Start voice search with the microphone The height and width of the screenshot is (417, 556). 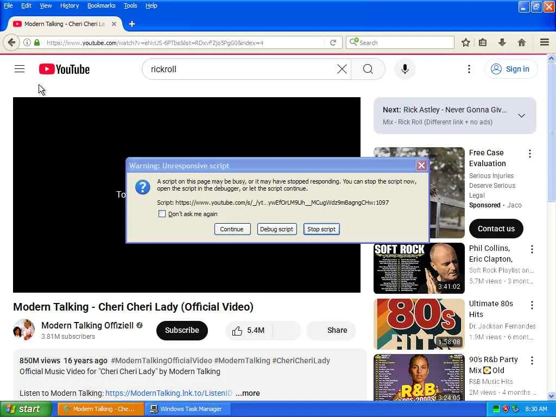[x=405, y=69]
